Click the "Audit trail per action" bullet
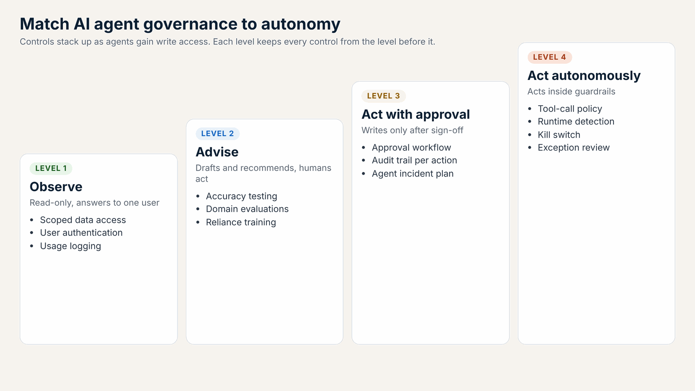Viewport: 695px width, 391px height. tap(414, 160)
